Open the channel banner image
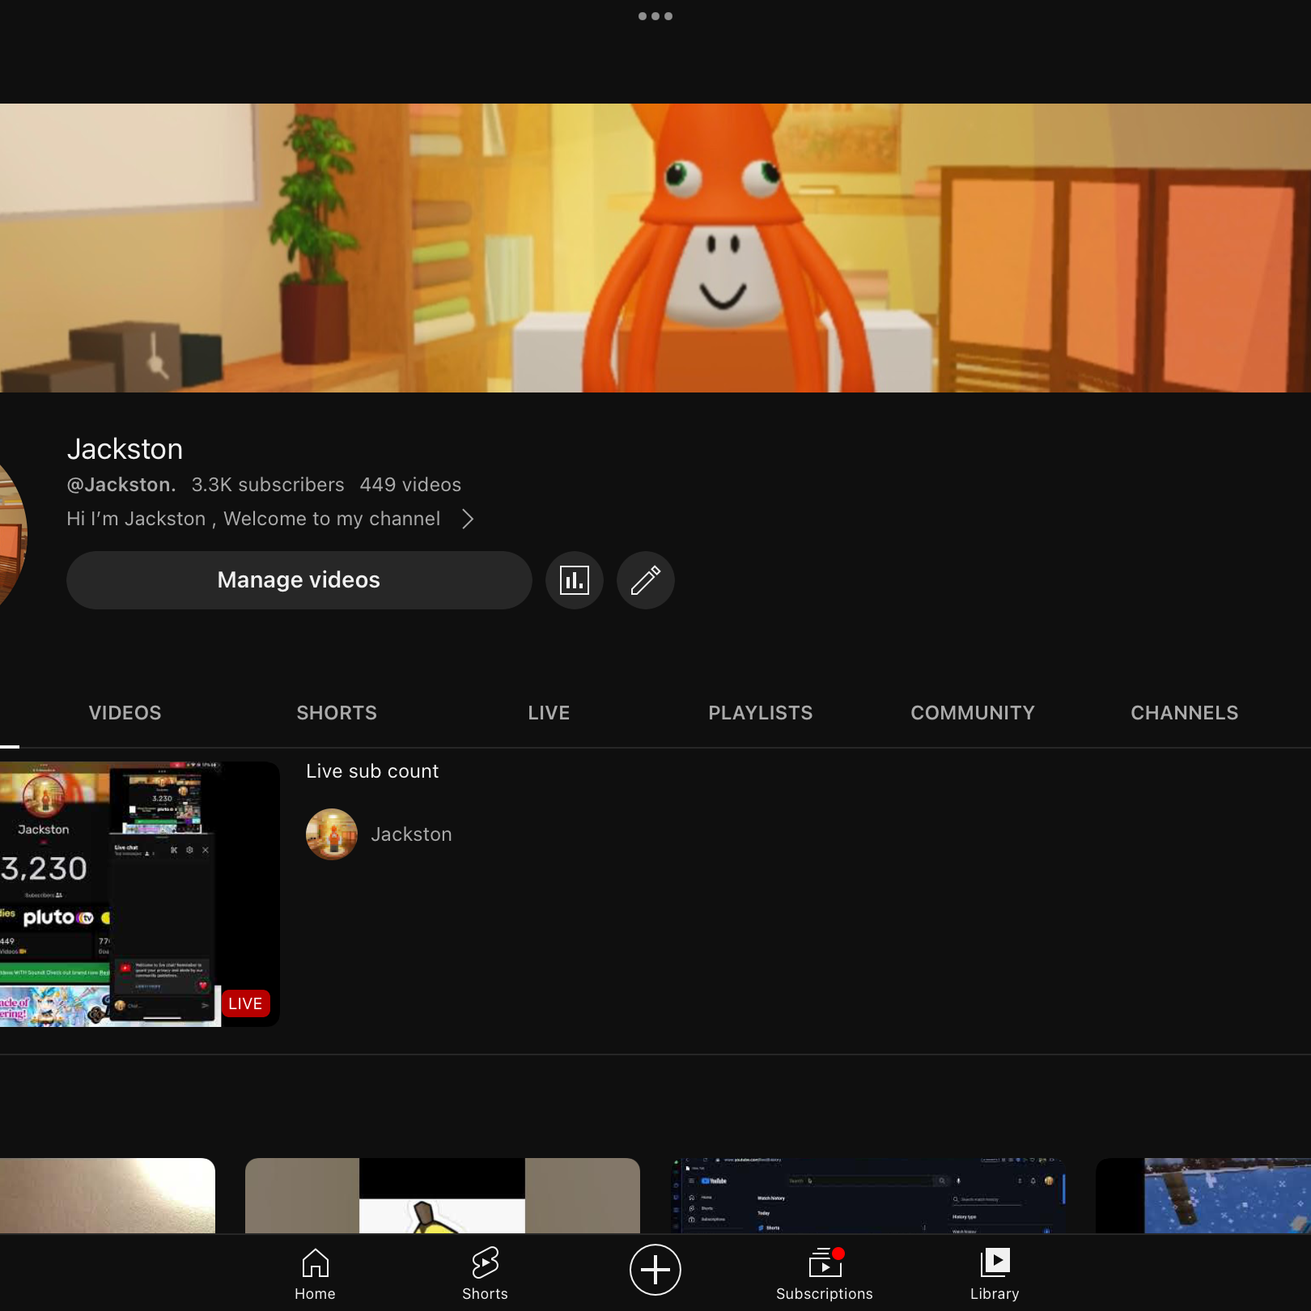 click(655, 248)
